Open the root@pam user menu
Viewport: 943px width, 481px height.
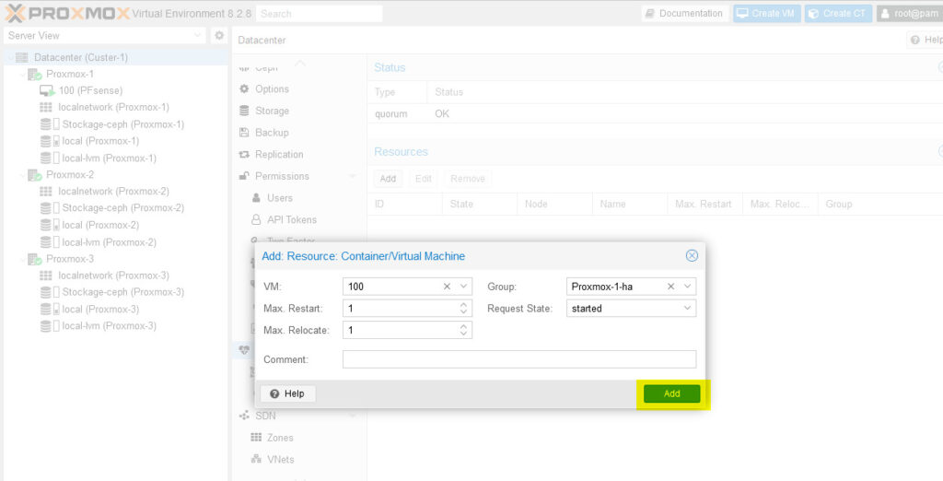pyautogui.click(x=909, y=13)
